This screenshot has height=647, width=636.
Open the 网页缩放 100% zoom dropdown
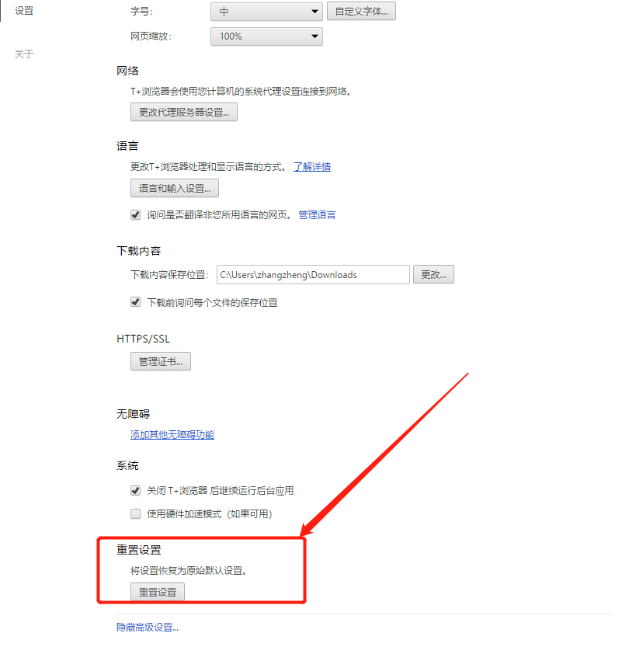click(266, 37)
